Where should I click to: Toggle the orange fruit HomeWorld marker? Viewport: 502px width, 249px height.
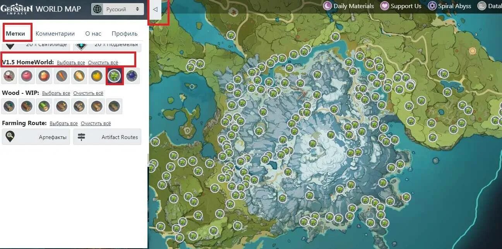tap(44, 76)
